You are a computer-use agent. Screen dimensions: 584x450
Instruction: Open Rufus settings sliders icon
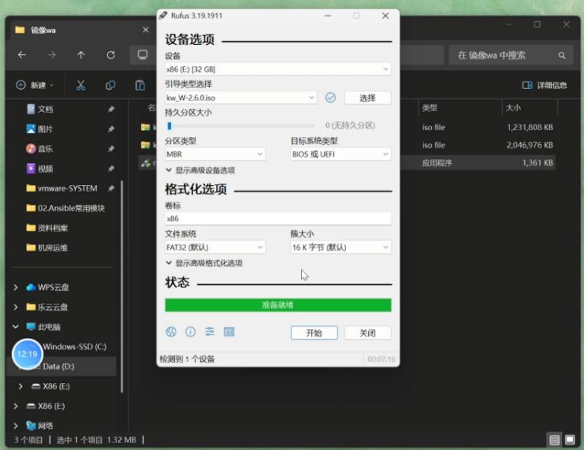[x=210, y=331]
